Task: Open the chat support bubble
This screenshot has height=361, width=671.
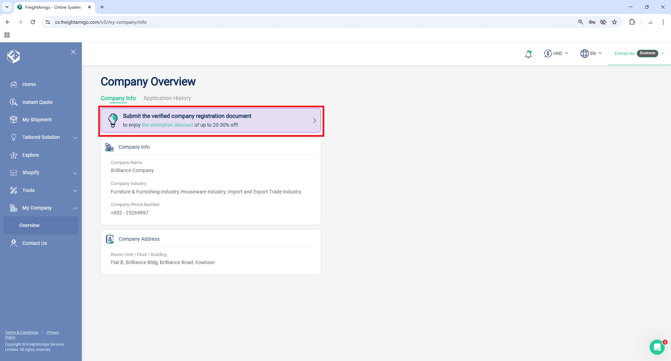Action: [658, 347]
